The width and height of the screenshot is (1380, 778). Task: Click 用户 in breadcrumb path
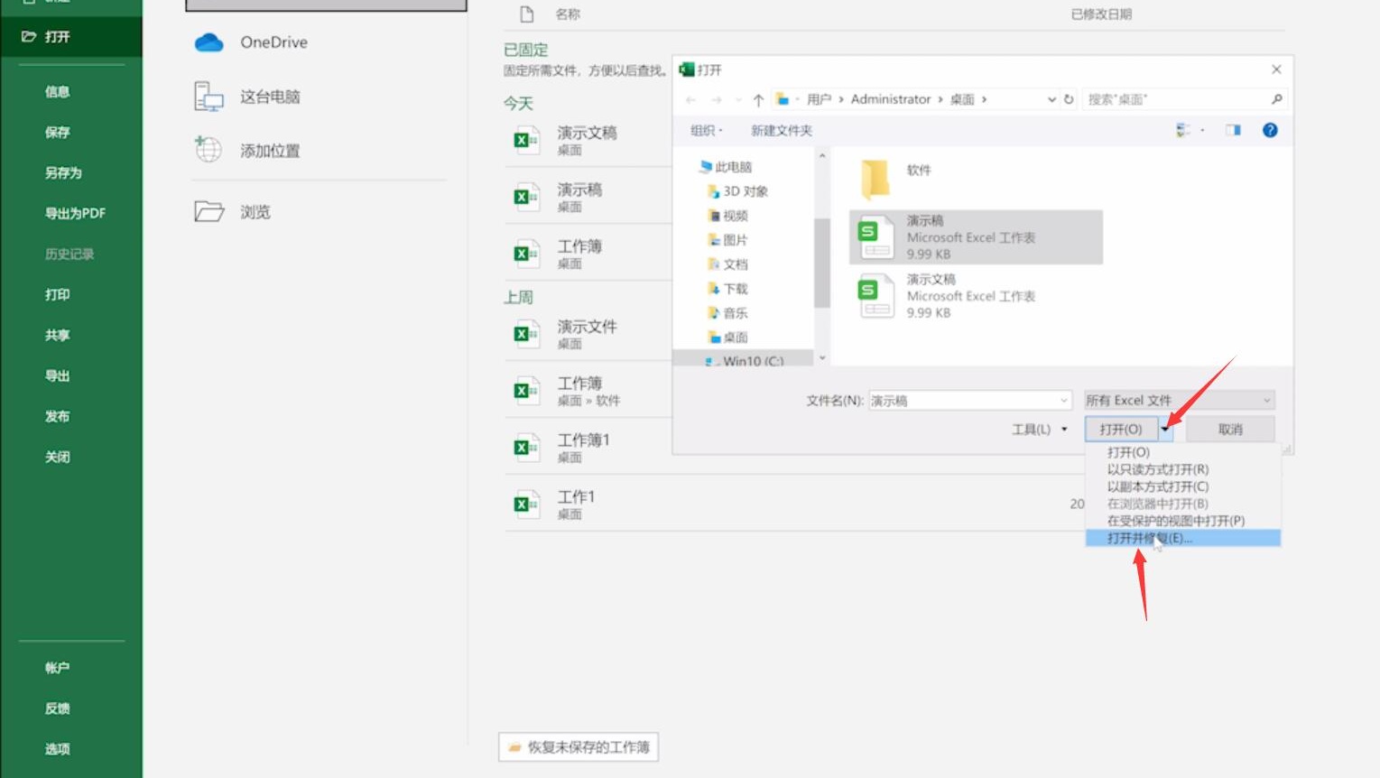(820, 99)
